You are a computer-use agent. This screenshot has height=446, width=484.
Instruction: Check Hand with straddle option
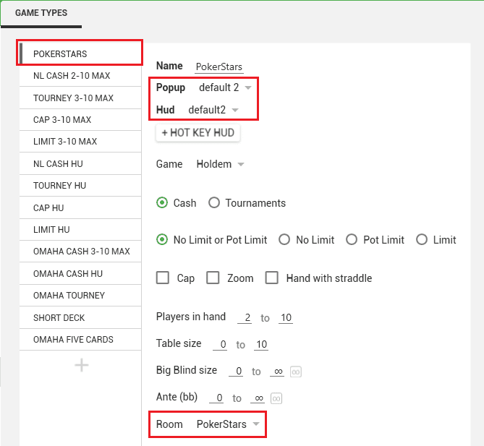[x=272, y=278]
